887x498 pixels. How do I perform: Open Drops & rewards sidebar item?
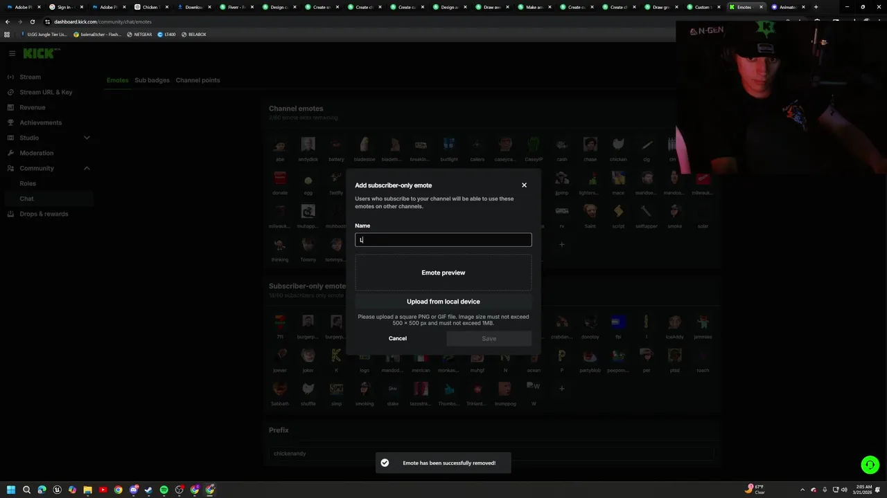pos(44,214)
